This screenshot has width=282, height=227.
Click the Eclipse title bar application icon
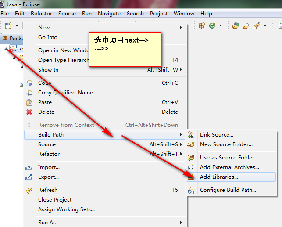coord(2,4)
